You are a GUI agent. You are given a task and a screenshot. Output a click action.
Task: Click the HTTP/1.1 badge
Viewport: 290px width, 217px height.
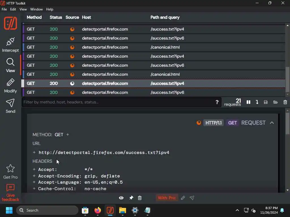click(x=214, y=123)
